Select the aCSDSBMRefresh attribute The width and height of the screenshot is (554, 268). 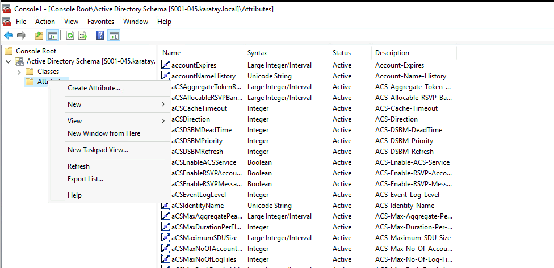tap(197, 152)
